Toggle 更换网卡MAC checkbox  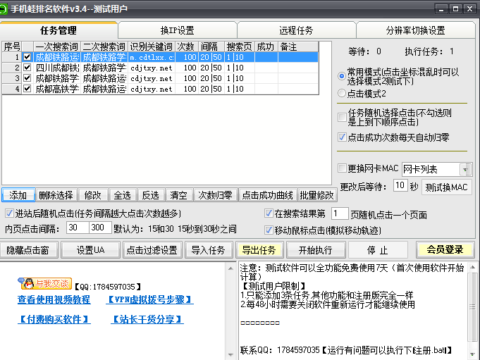click(x=343, y=169)
